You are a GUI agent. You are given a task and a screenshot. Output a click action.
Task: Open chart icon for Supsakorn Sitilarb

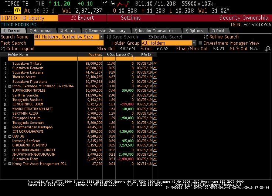pos(155,64)
